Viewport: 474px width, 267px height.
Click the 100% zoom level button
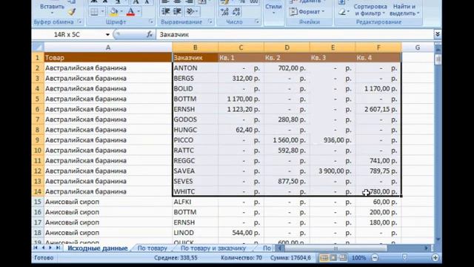pyautogui.click(x=358, y=257)
